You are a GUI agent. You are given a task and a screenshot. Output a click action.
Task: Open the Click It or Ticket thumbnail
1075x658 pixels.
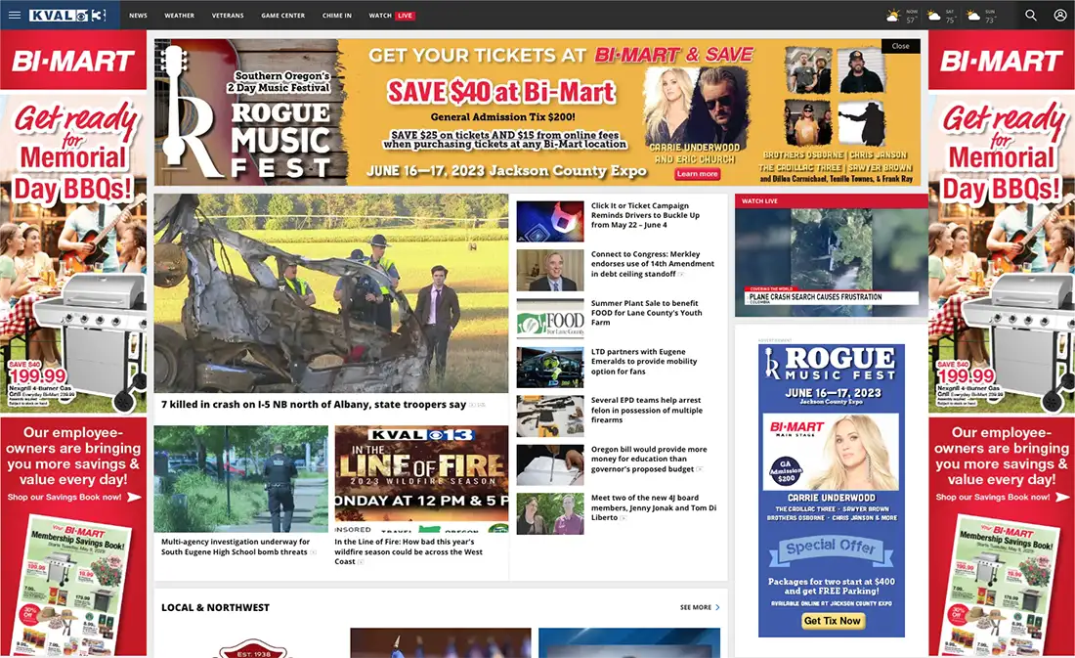click(x=550, y=221)
